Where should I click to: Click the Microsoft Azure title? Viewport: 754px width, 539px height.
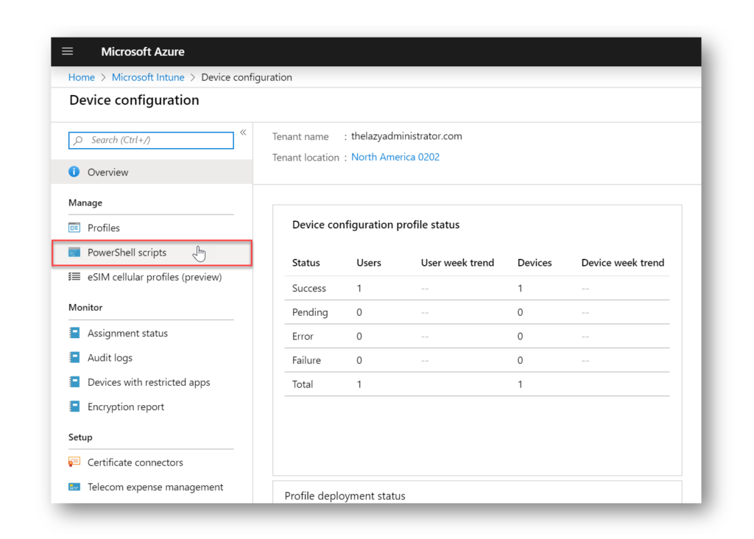143,52
